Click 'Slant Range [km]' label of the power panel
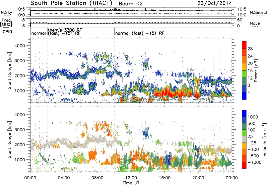 (x=9, y=70)
